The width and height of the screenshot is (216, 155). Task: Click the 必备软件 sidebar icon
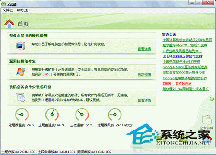pos(206,122)
